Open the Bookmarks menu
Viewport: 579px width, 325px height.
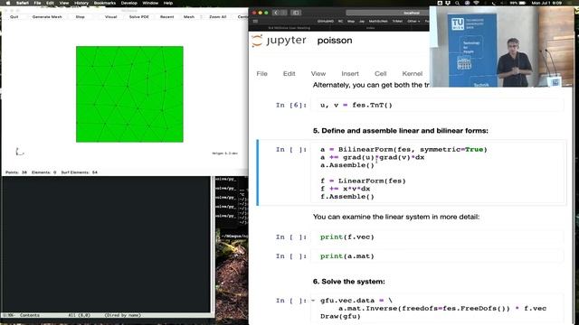click(x=105, y=3)
